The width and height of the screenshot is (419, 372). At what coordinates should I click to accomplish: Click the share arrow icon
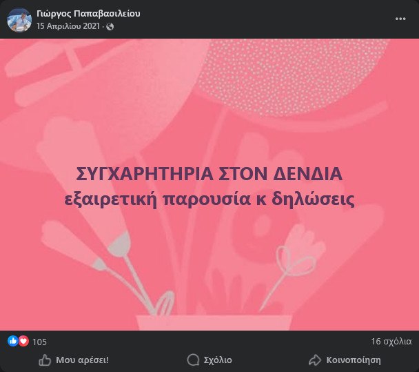(x=315, y=360)
